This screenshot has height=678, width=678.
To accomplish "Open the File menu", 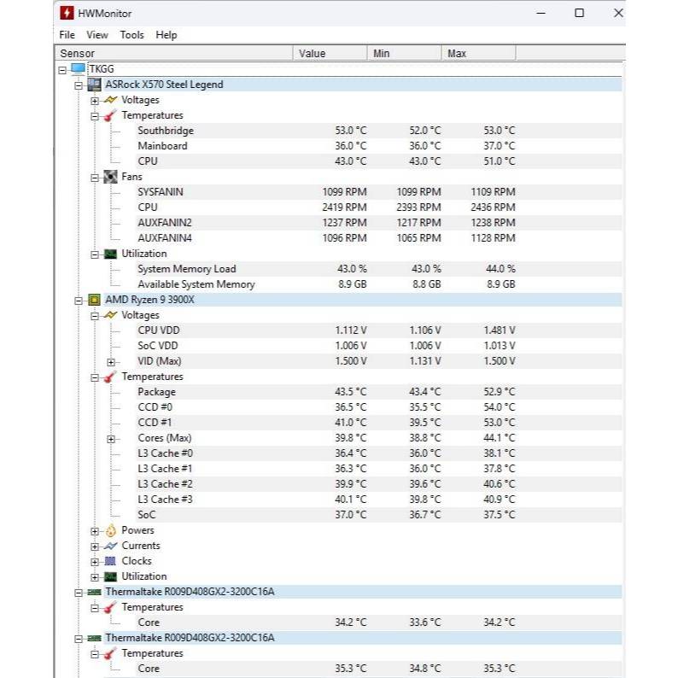I will tap(67, 35).
